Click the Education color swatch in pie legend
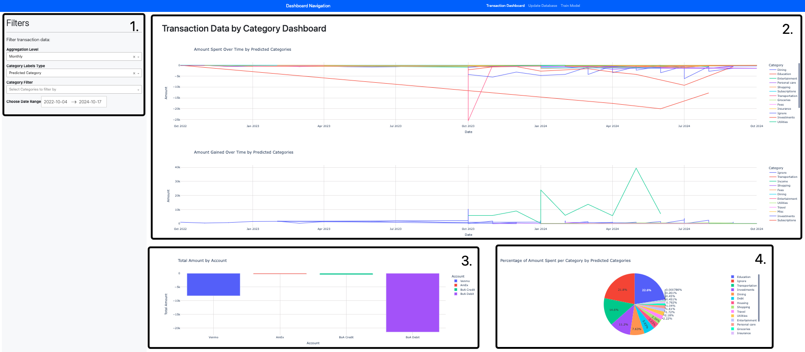Screen dimensions: 805x352 coord(732,277)
